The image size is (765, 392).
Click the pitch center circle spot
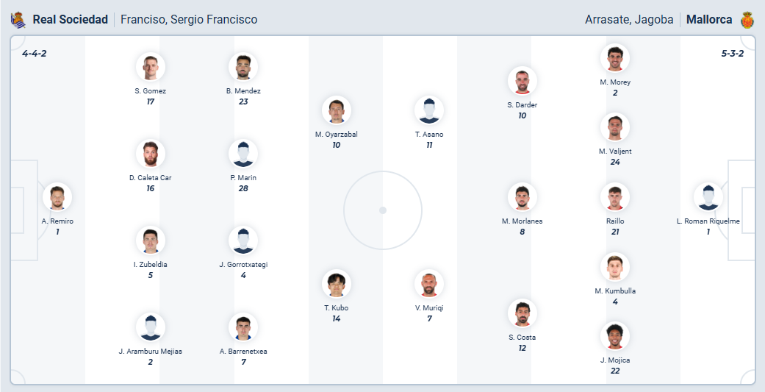pos(383,210)
